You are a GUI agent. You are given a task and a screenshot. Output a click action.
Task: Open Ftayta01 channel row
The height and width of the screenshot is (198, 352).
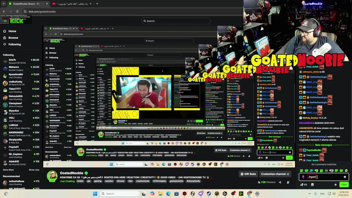[x=21, y=148]
